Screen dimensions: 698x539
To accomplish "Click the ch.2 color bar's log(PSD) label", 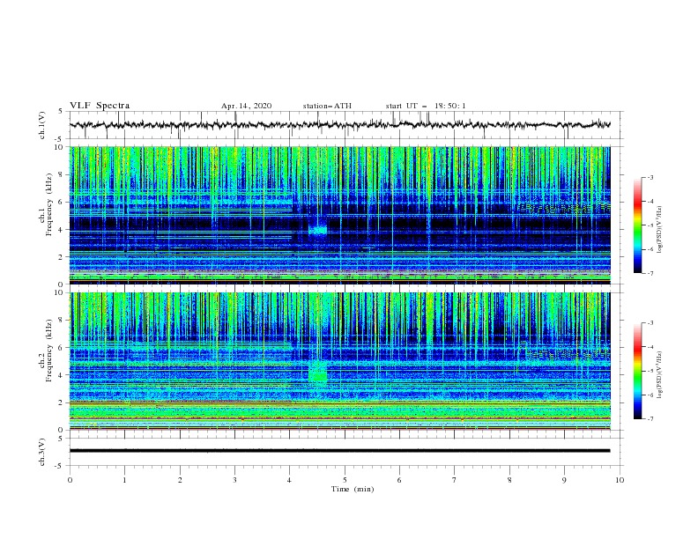I will pos(660,376).
